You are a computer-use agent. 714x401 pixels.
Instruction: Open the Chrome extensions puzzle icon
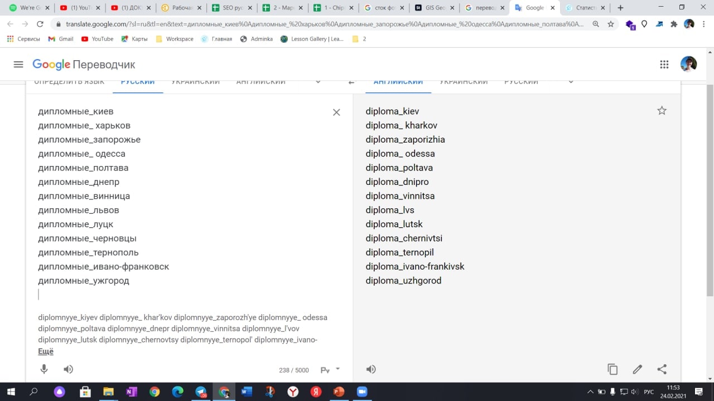674,25
